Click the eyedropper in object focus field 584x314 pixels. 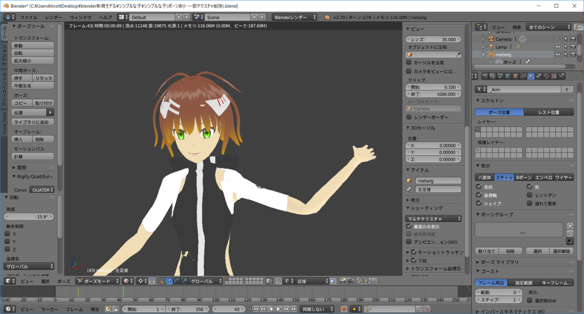458,54
